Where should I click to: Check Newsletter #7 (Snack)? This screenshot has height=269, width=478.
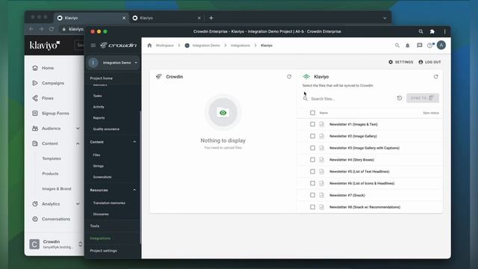312,195
